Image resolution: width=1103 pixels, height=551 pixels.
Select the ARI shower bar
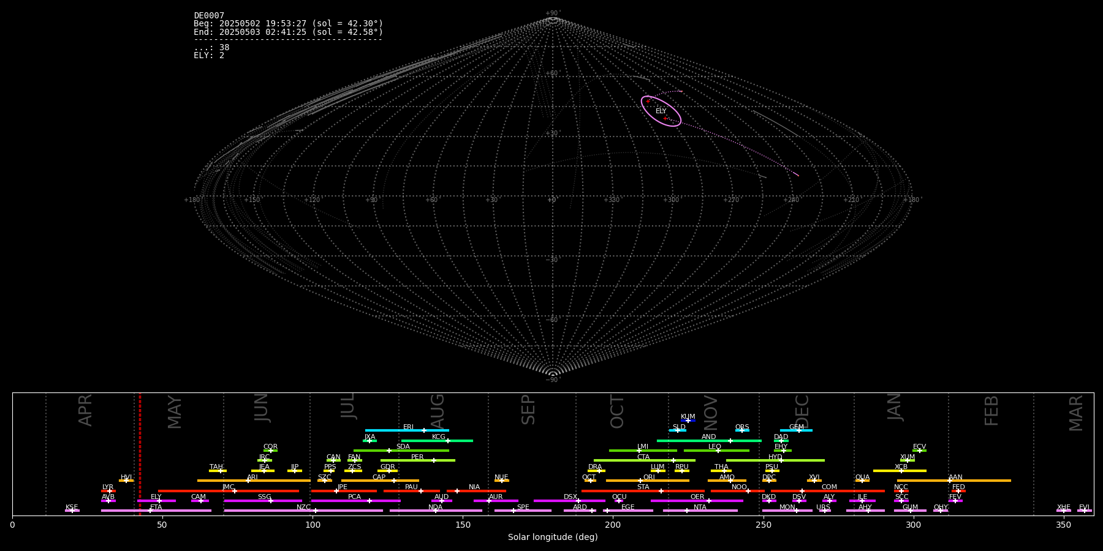click(x=254, y=481)
